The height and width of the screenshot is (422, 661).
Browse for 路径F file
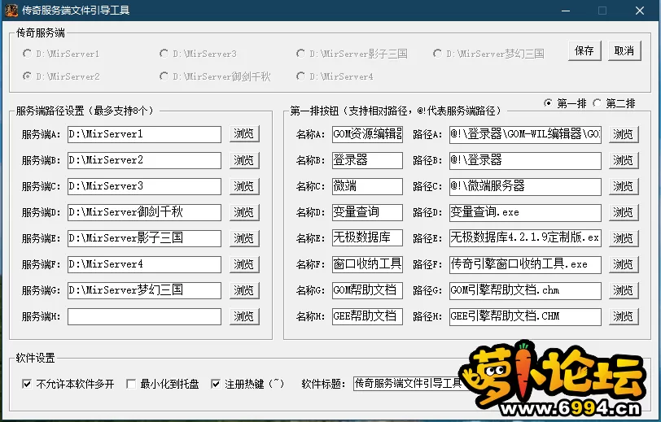click(624, 264)
